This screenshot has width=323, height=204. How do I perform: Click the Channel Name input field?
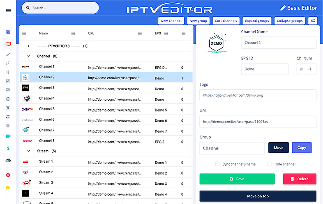tap(279, 43)
